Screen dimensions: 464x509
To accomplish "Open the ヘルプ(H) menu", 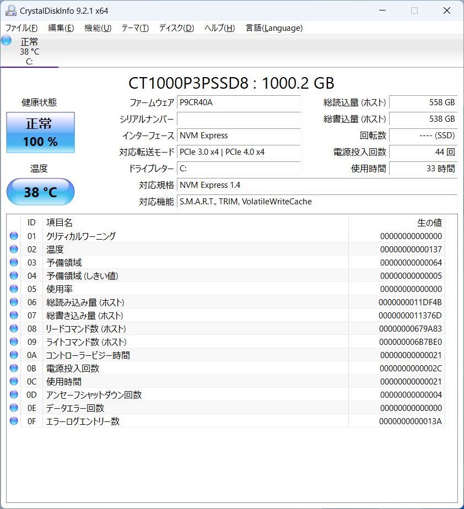I will [219, 28].
